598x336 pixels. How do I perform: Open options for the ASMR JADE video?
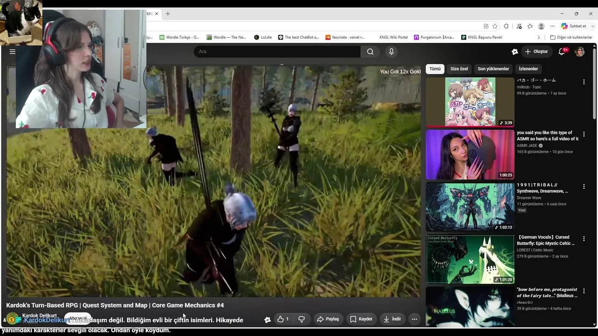584,134
